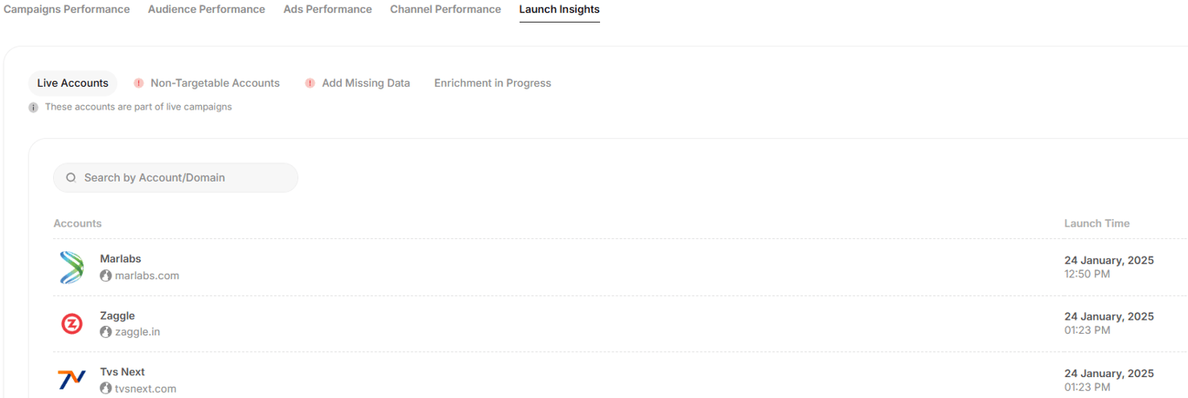Click the magnifier icon in search box
Image resolution: width=1188 pixels, height=398 pixels.
(71, 177)
